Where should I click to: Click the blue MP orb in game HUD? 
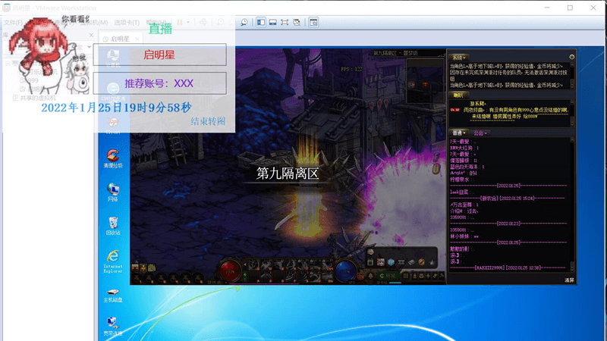[x=346, y=271]
